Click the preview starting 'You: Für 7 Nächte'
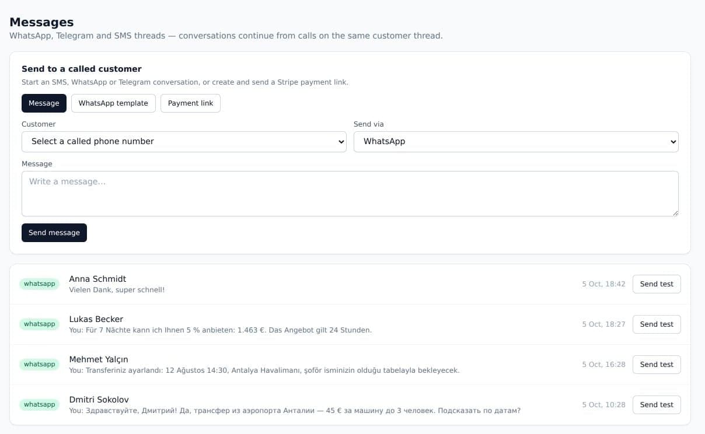The height and width of the screenshot is (434, 705). [x=220, y=330]
